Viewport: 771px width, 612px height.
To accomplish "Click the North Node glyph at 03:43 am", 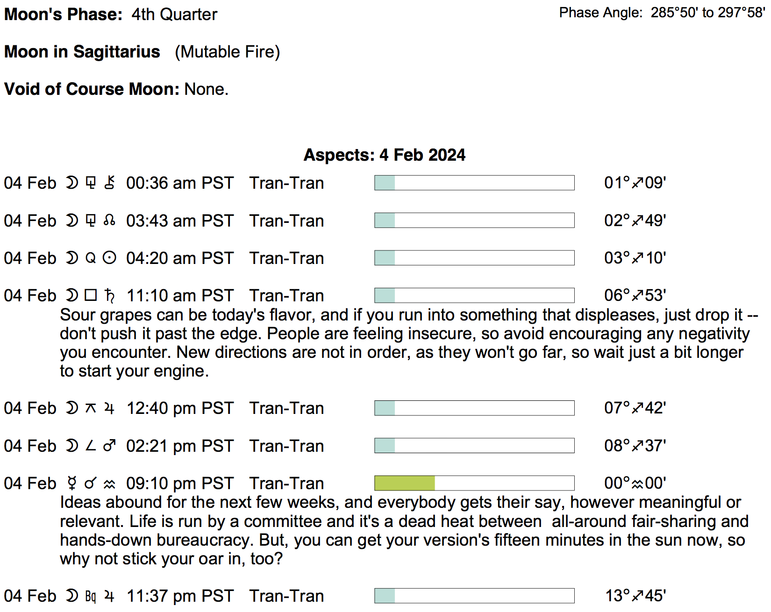I will pos(110,221).
